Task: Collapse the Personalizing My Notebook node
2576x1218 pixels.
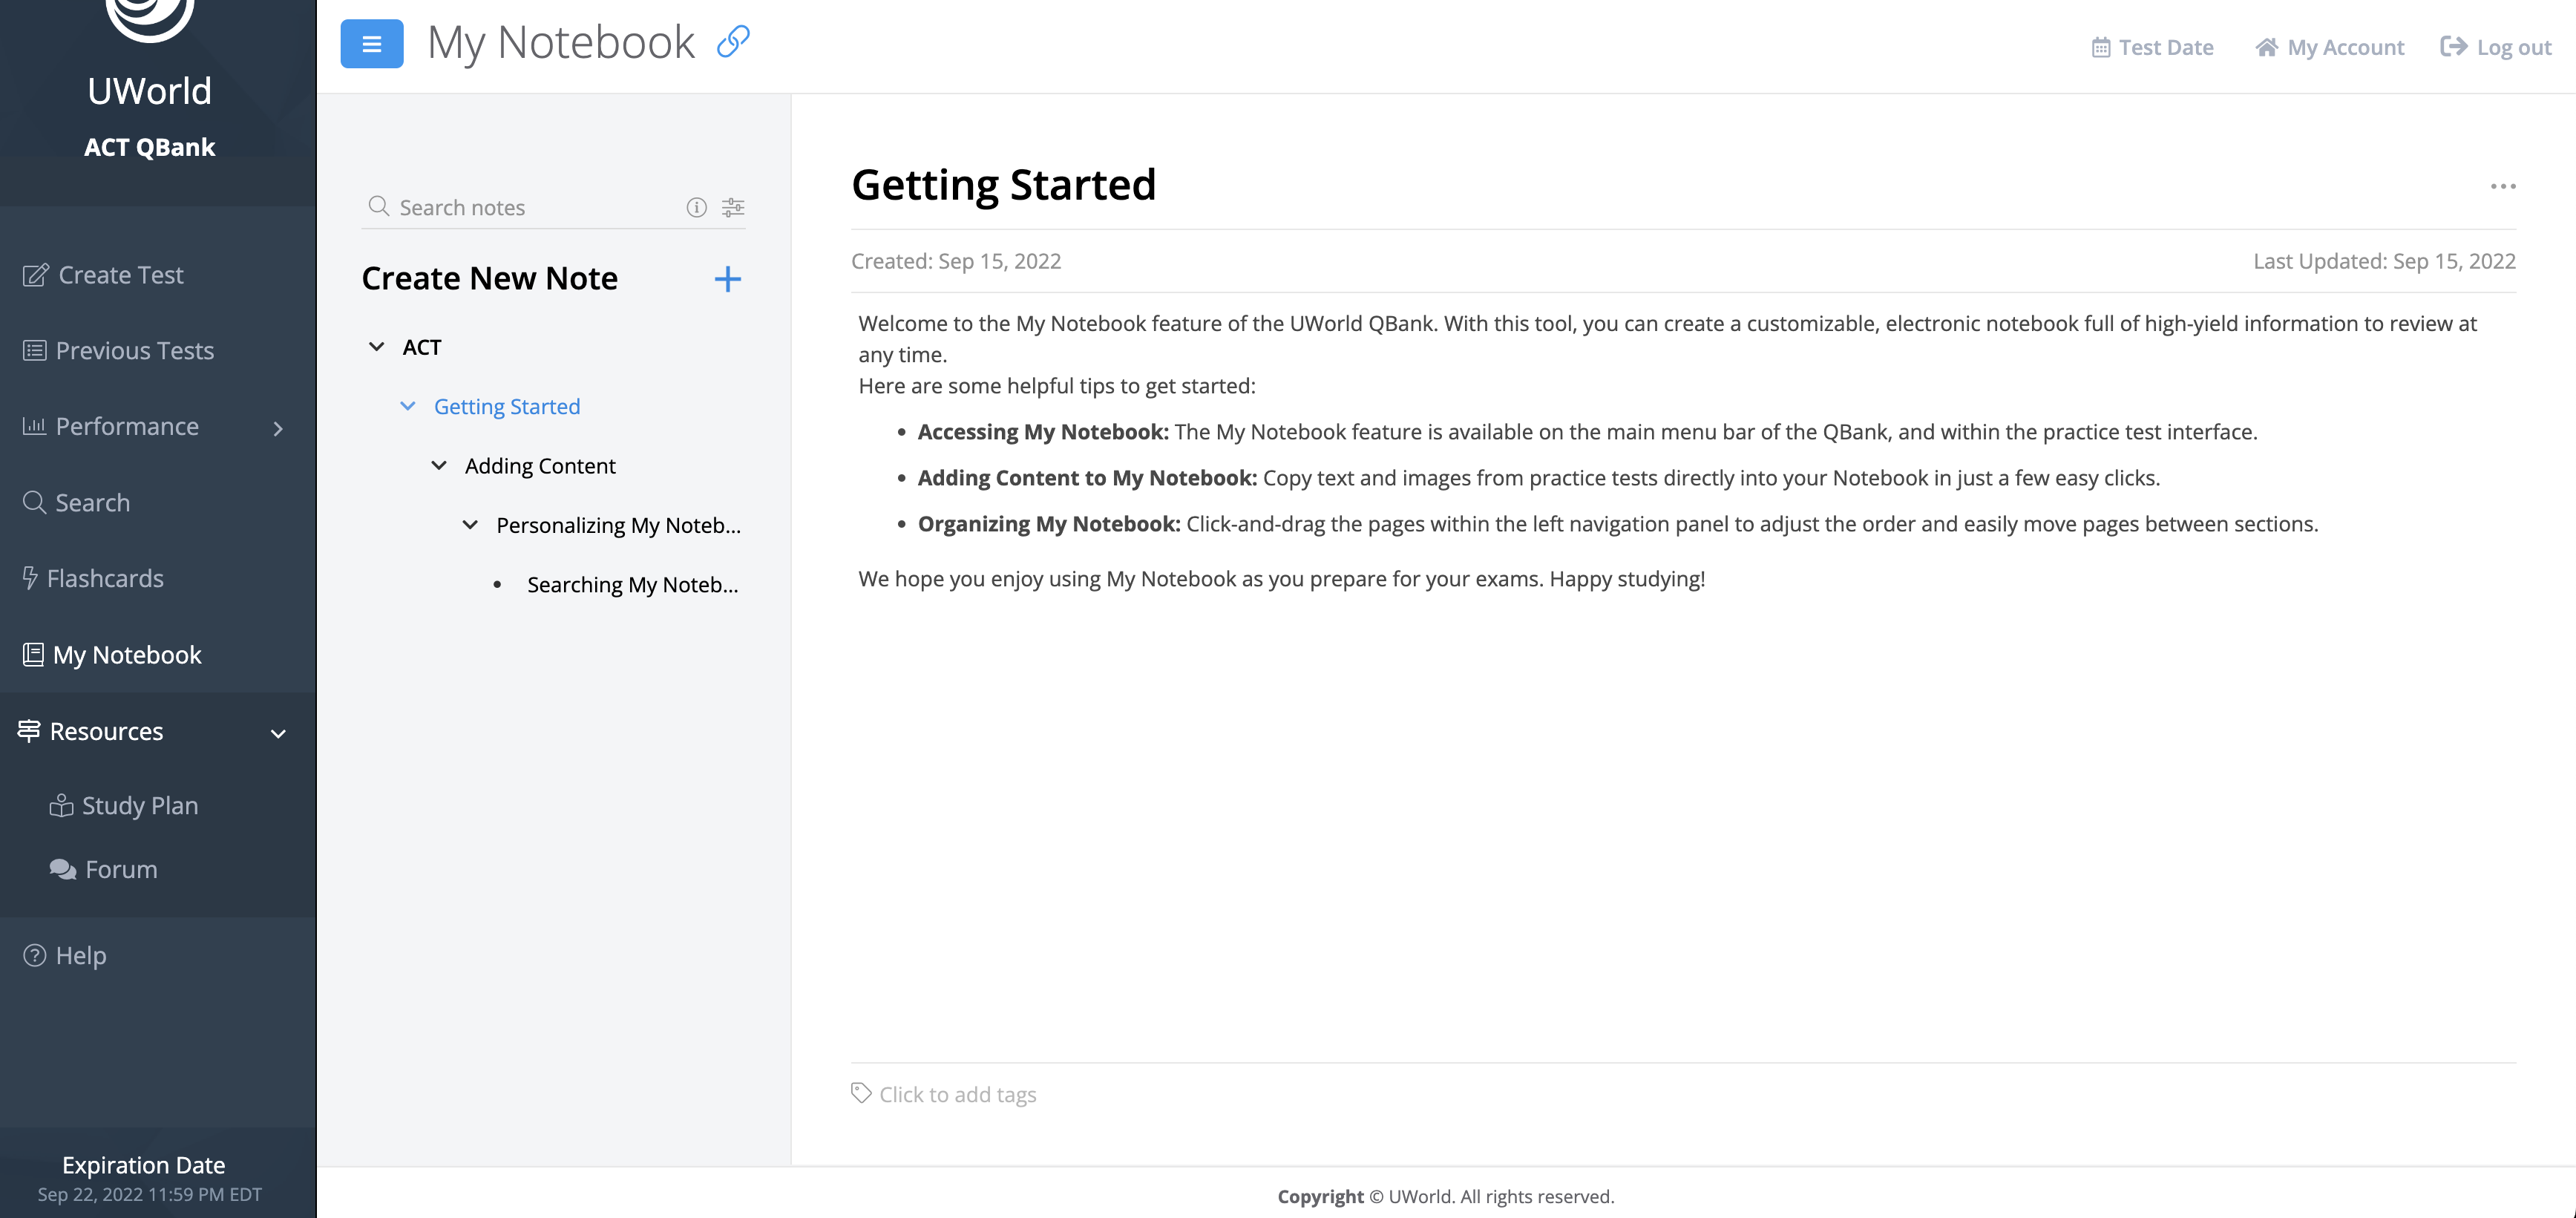Action: [x=470, y=525]
